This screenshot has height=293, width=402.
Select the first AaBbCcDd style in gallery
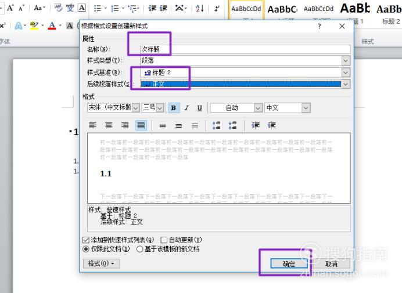(x=246, y=11)
